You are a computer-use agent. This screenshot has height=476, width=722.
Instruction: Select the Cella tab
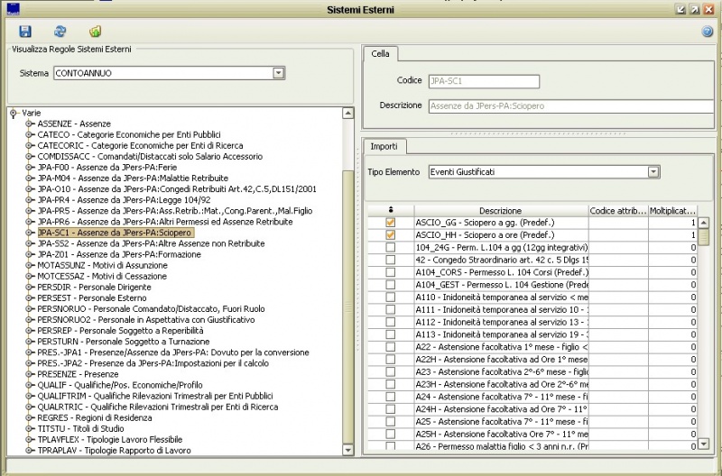click(381, 53)
